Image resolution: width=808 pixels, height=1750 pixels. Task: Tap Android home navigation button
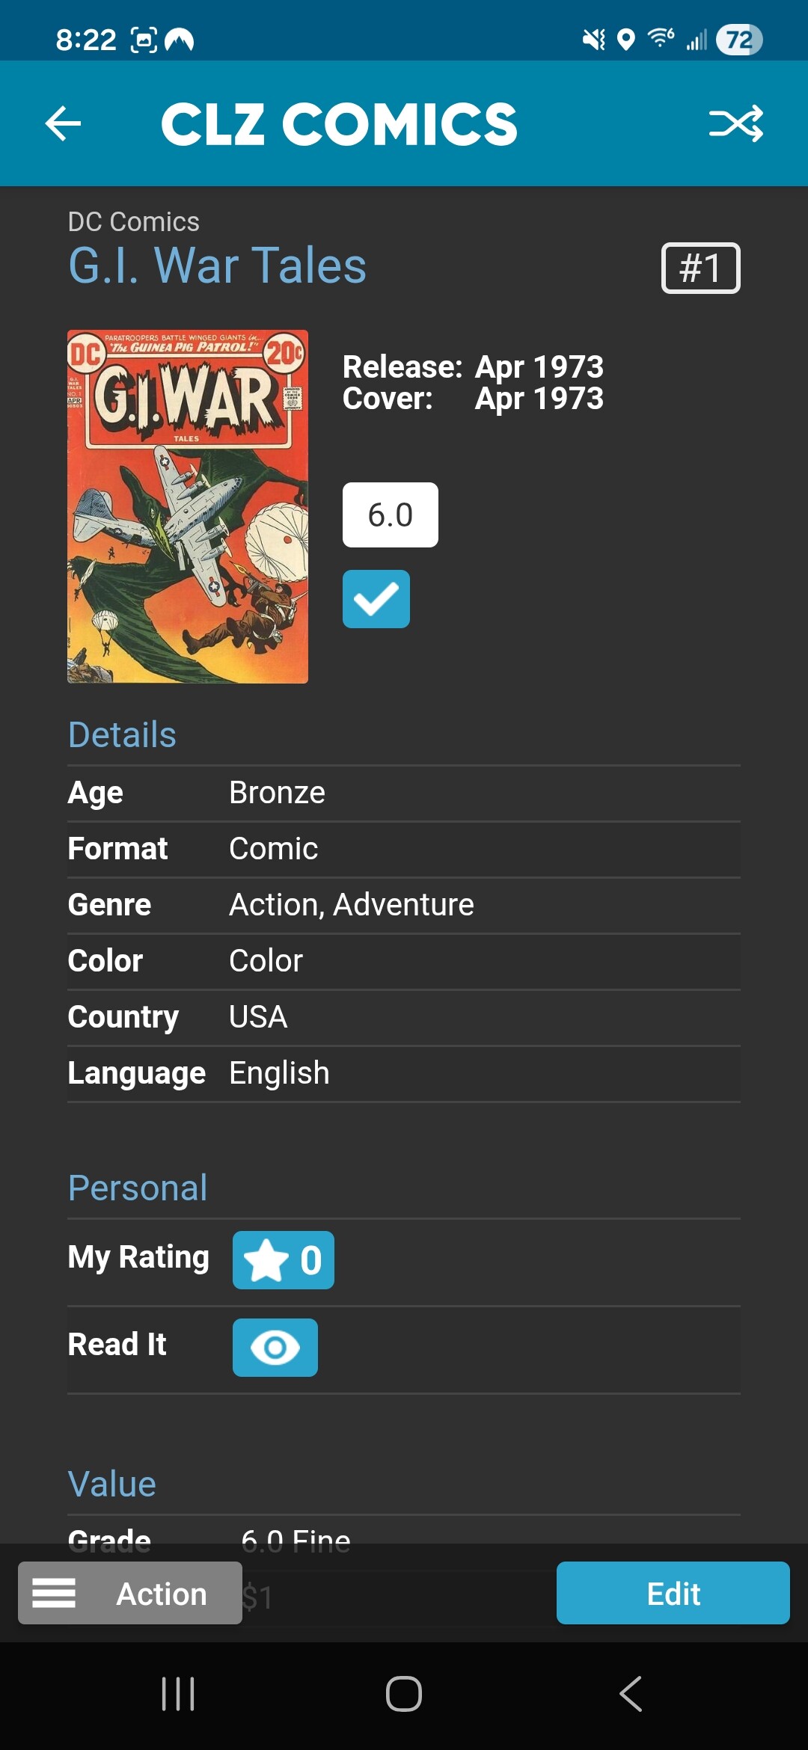pos(404,1694)
